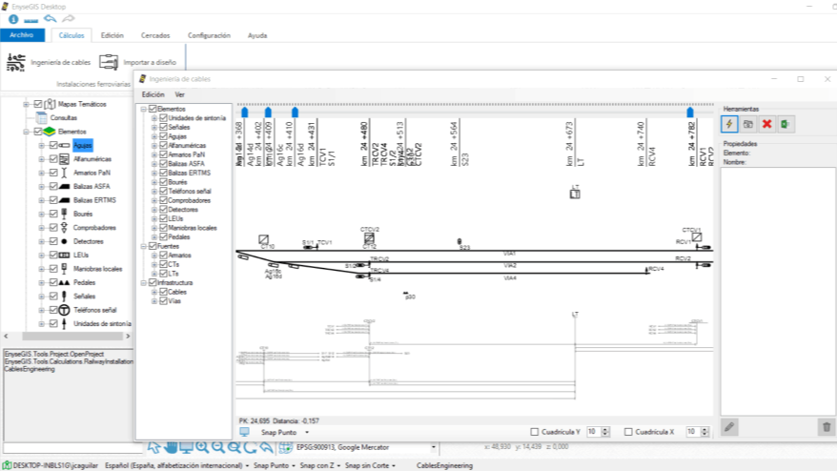Screen dimensions: 837x471
Task: Click the Importar a diseño icon
Action: [x=109, y=62]
